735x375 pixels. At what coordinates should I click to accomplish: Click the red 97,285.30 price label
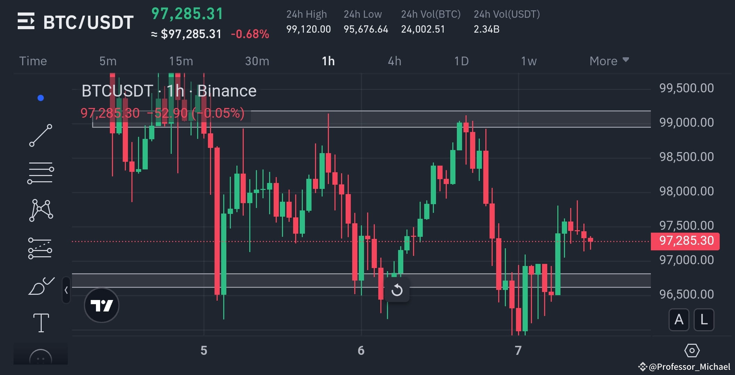coord(685,241)
